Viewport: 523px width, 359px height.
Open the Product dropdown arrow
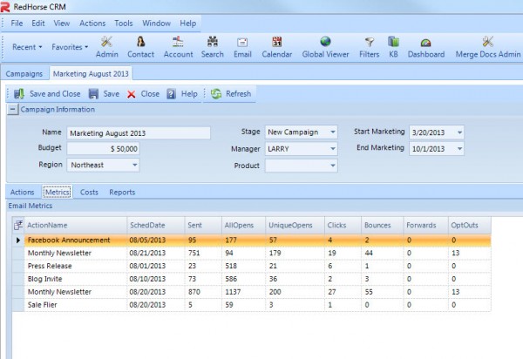click(333, 166)
